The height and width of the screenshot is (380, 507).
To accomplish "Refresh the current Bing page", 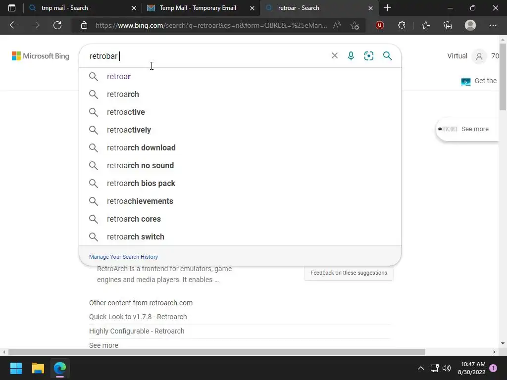I will pos(57,25).
